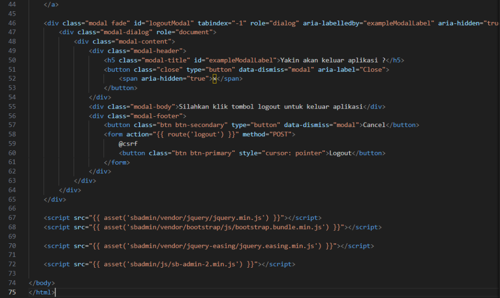Click the aria-label "Close" value
Image resolution: width=500 pixels, height=298 pixels.
point(373,69)
